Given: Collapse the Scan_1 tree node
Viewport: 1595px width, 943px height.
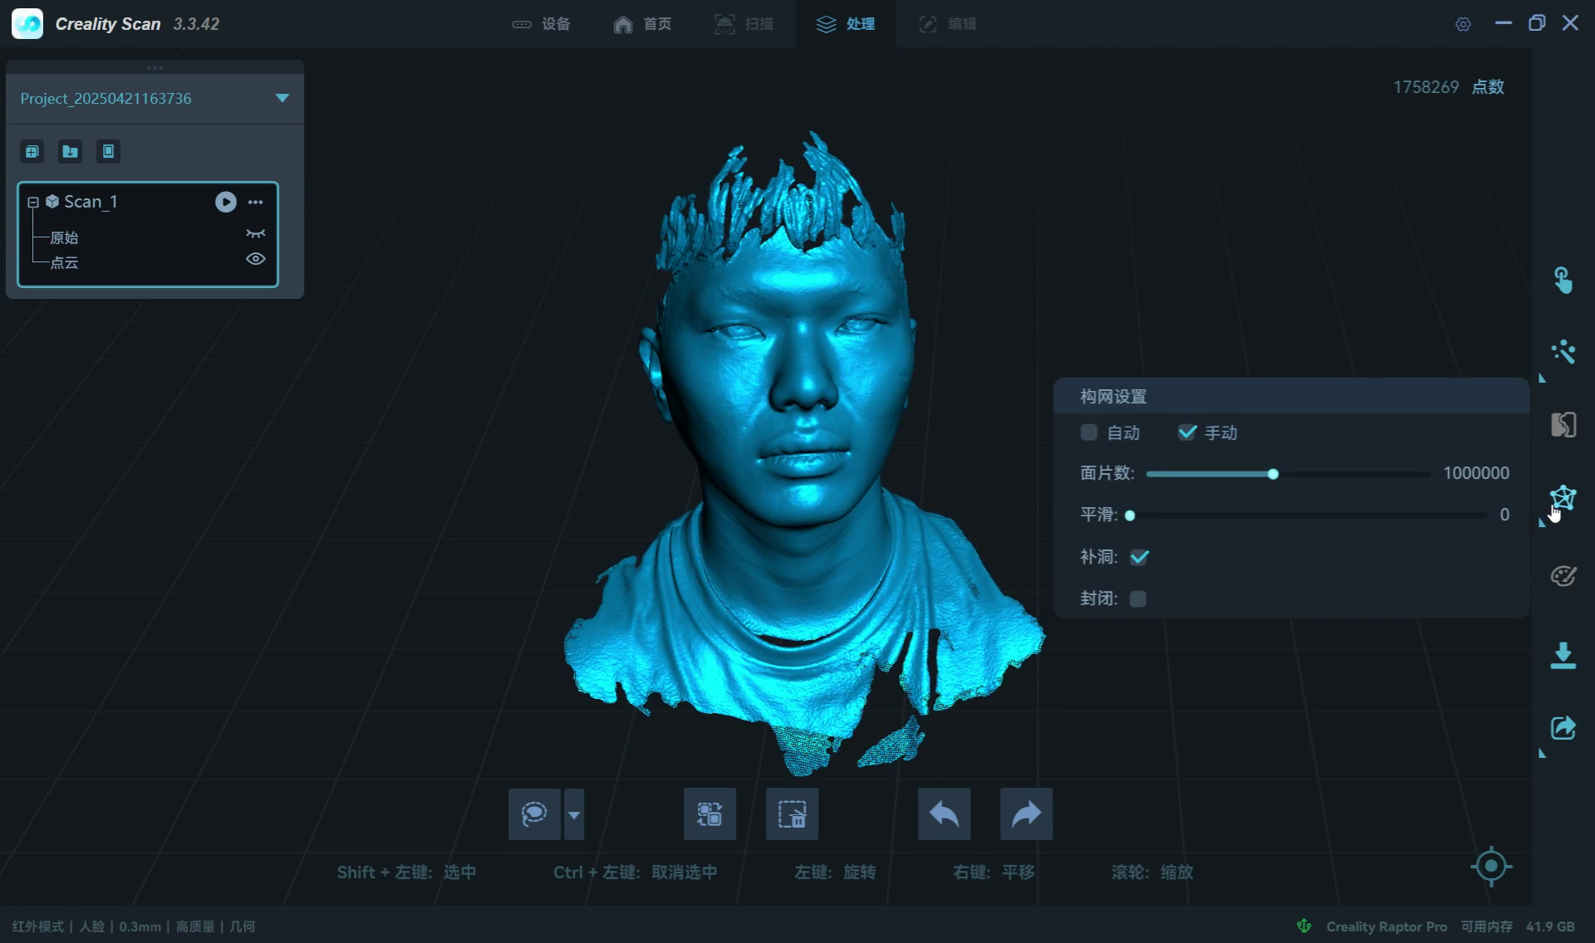Looking at the screenshot, I should (x=33, y=202).
